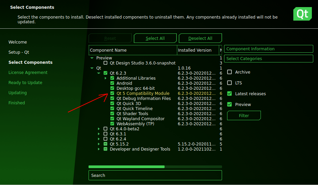Sort by Component Name column header
Screen dimensions: 318x185
133,50
